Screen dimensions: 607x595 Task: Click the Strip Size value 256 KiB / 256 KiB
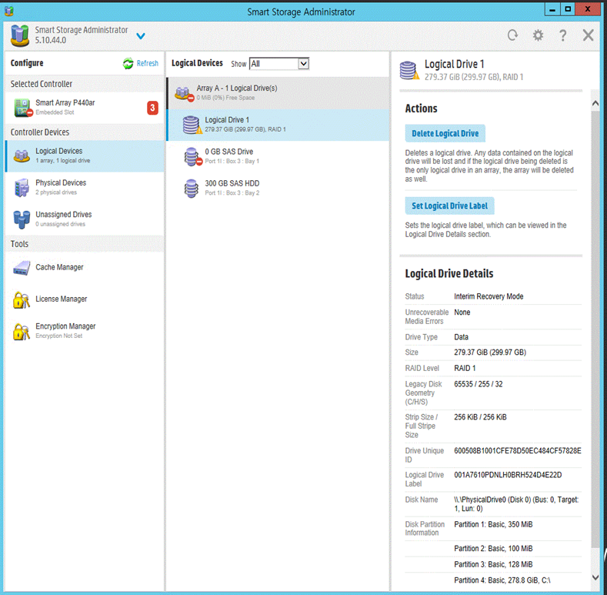coord(480,417)
